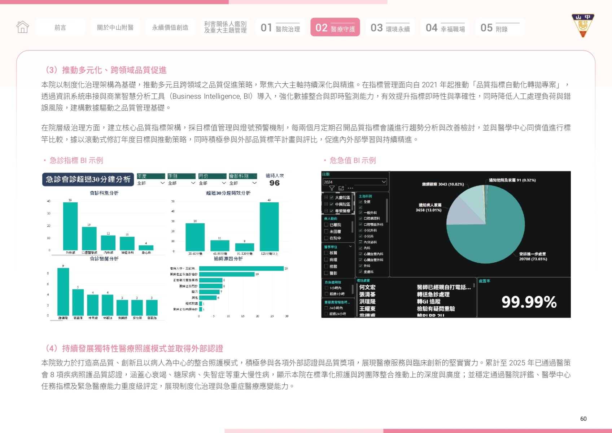The width and height of the screenshot is (612, 433).
Task: Click the overdue count number 96
Action: tap(275, 183)
